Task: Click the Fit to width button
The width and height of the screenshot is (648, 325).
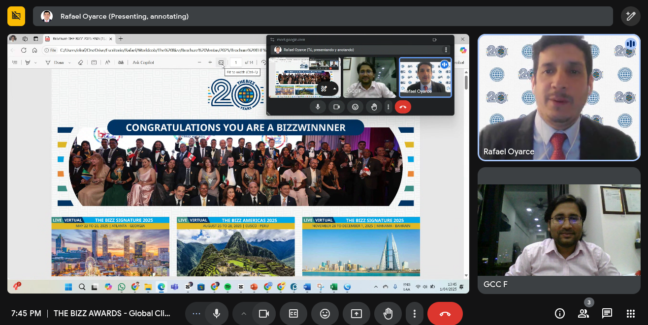Action: (x=221, y=62)
